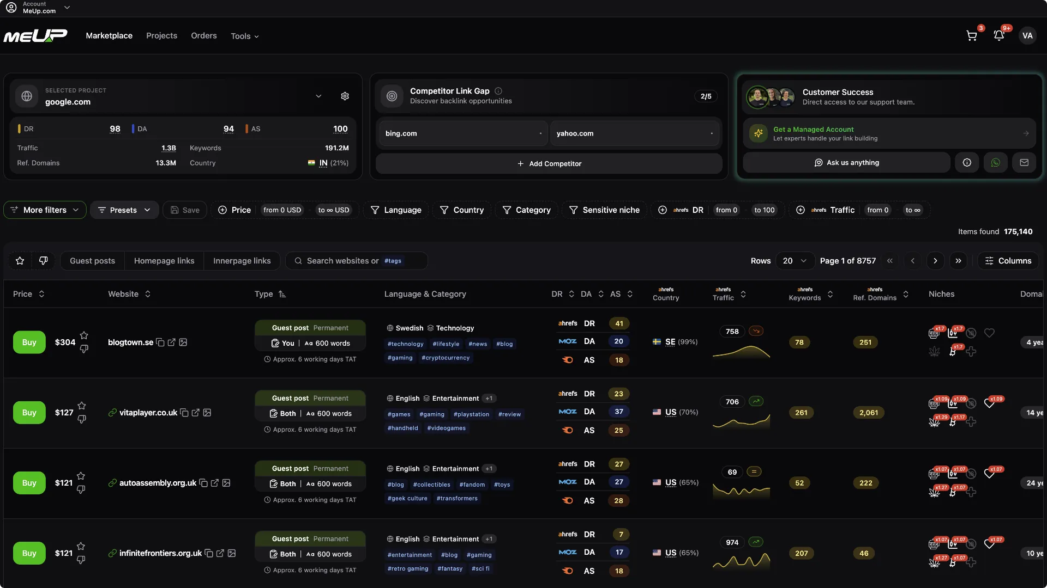The width and height of the screenshot is (1047, 588).
Task: Open the shopping cart
Action: coord(972,36)
